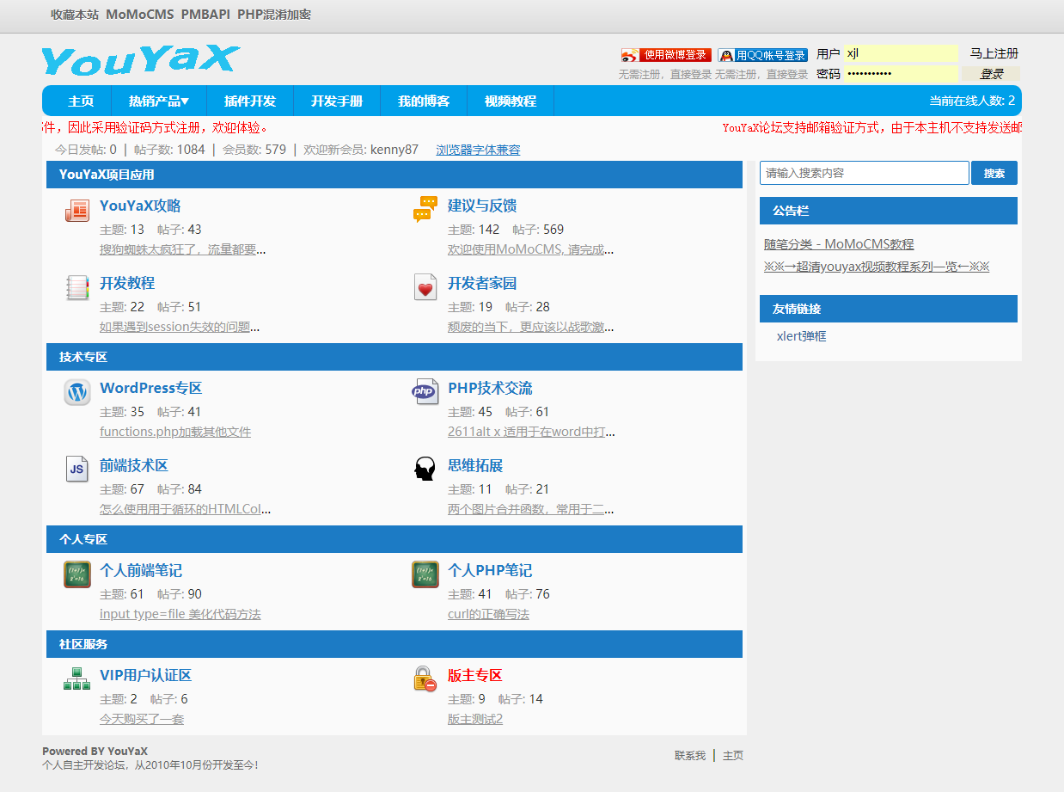This screenshot has height=792, width=1064.
Task: Click the 登录 login button
Action: coord(991,74)
